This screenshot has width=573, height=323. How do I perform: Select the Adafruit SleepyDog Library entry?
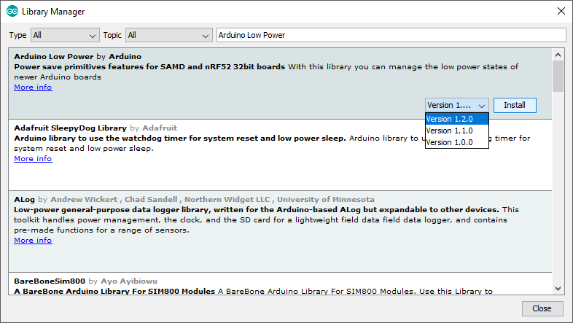(x=219, y=175)
